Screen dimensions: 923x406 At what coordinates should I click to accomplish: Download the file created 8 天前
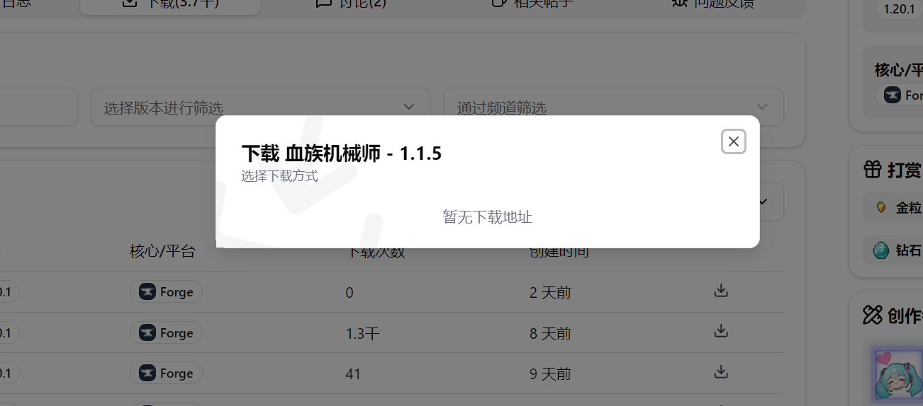(721, 331)
